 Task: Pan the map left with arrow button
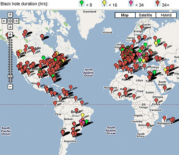tap(4, 21)
